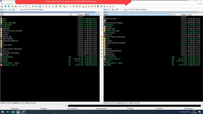Click the F5 Копирование button
The height and width of the screenshot is (114, 203).
coord(72,109)
